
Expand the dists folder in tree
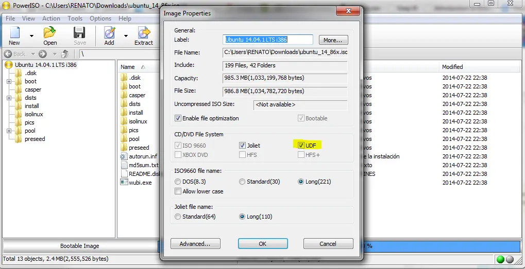(x=9, y=98)
